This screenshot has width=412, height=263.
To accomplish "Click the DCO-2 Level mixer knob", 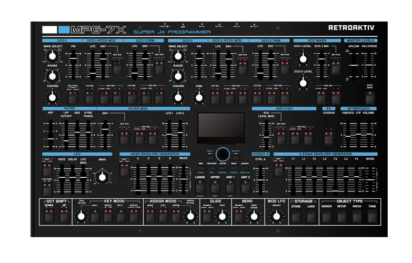I will [303, 83].
